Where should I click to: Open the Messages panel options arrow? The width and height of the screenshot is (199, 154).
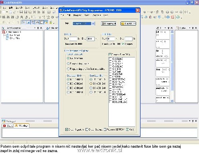[x=189, y=121]
